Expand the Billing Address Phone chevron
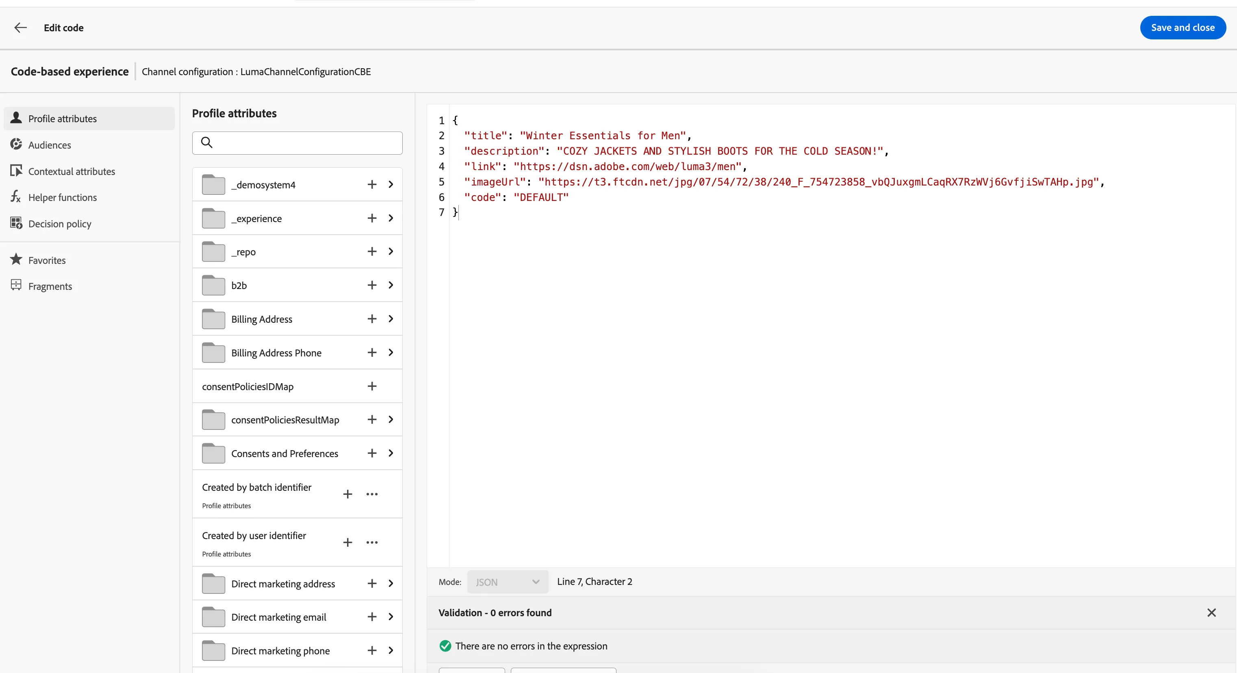1237x673 pixels. coord(391,353)
